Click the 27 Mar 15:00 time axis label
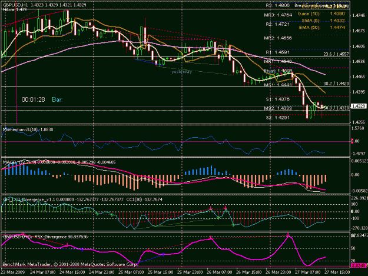Image resolution: width=368 pixels, height=276 pixels. coord(337,272)
